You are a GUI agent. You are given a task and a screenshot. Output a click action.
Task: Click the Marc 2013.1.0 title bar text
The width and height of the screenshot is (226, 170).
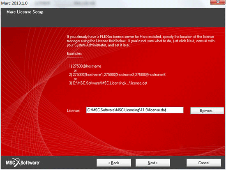[14, 3]
